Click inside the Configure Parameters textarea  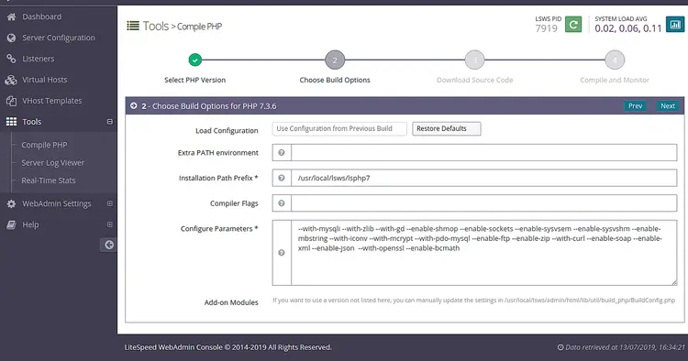coord(484,253)
